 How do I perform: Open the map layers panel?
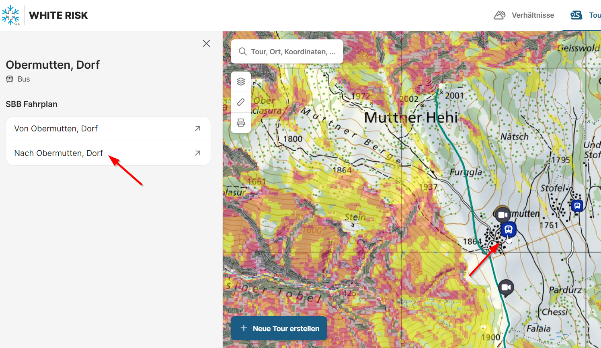click(241, 82)
